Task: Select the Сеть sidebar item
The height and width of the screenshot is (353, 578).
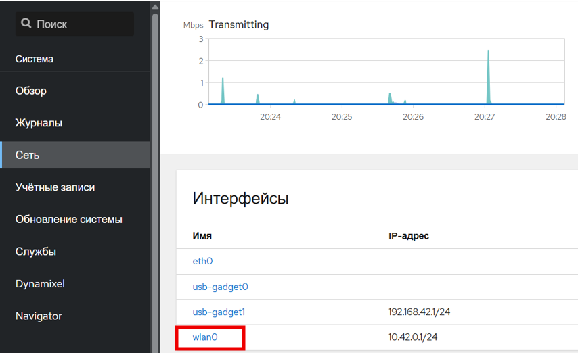Action: click(x=28, y=155)
